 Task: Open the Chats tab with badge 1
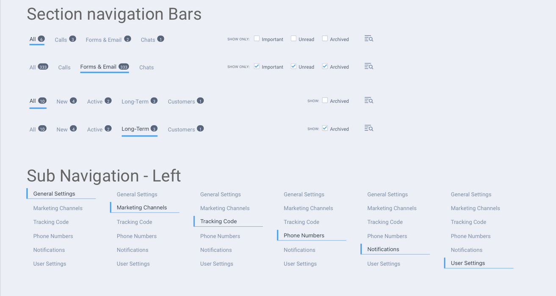point(148,40)
